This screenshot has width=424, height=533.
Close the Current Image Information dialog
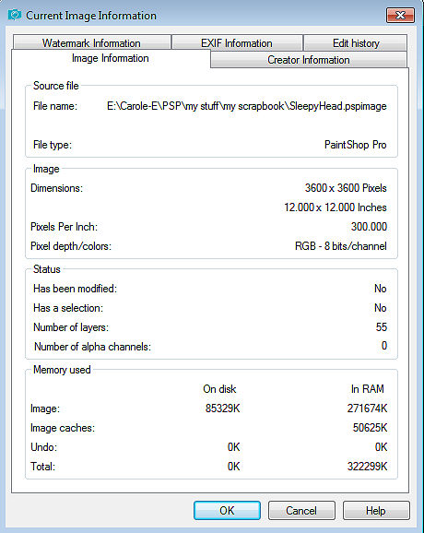tap(400, 16)
